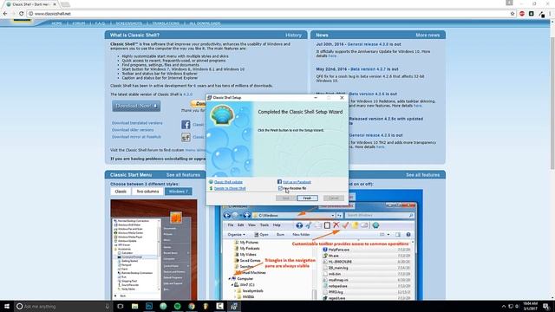The image size is (555, 312).
Task: Reload the page with the refresh icon
Action: pos(21,14)
